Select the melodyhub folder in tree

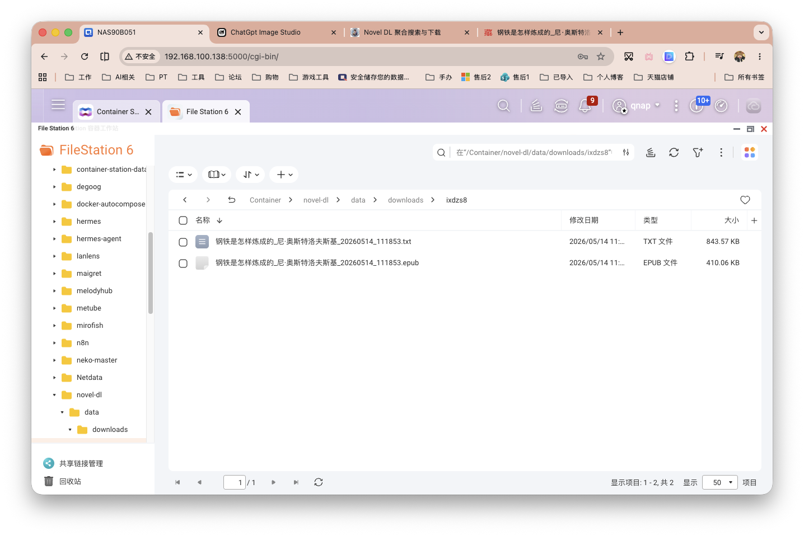click(x=95, y=291)
